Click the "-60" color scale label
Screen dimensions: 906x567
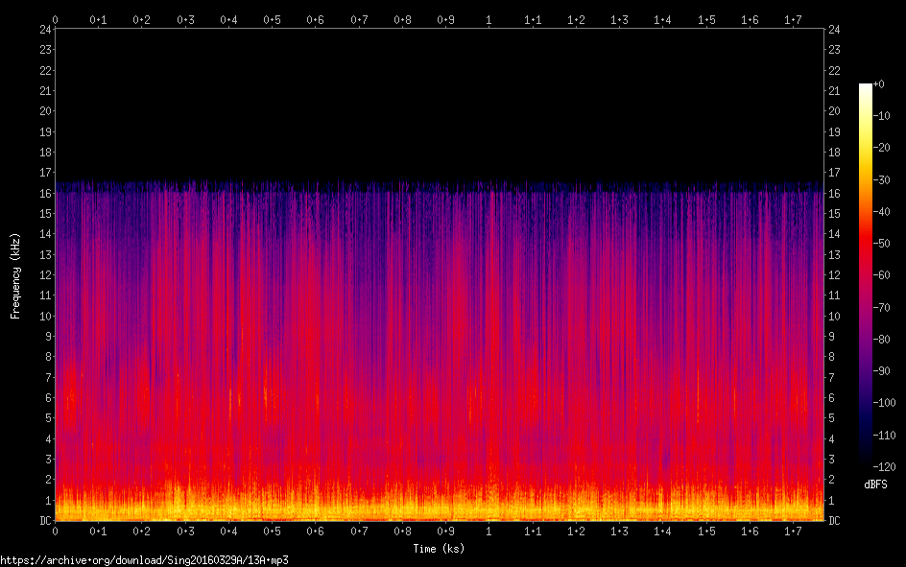[x=881, y=275]
